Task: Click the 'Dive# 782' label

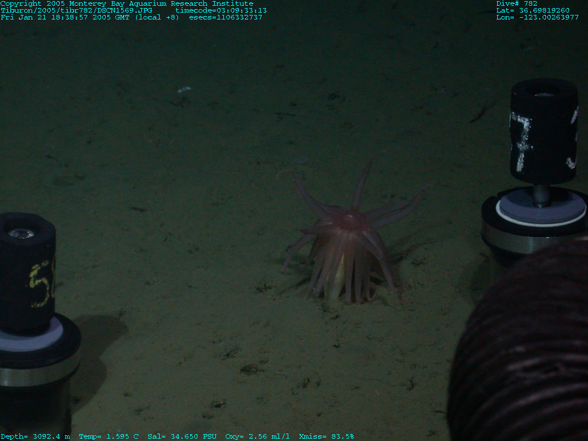Action: 517,3
